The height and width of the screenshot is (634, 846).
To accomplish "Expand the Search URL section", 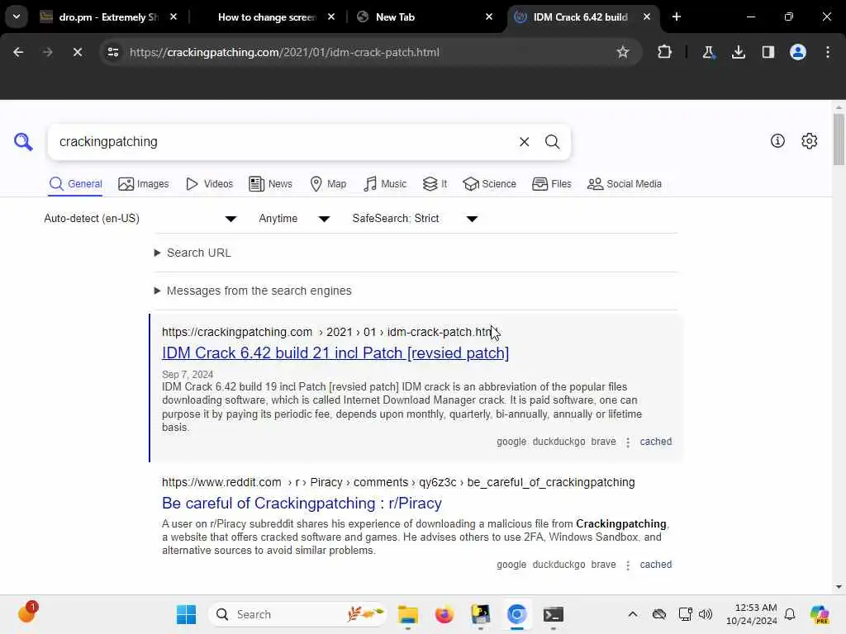I will pyautogui.click(x=192, y=253).
